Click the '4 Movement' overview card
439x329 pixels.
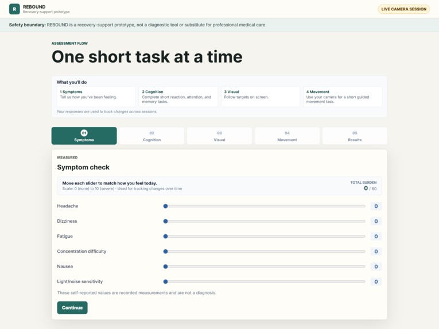click(343, 96)
